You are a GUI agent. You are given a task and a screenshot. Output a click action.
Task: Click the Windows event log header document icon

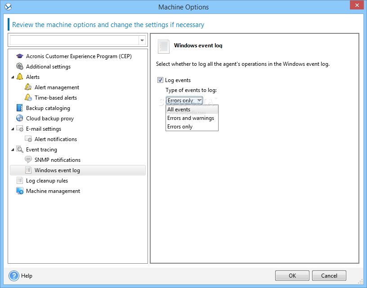tap(163, 46)
